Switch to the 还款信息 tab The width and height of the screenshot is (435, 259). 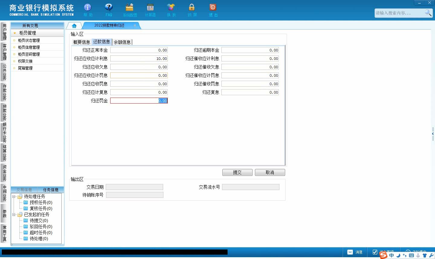pos(101,42)
